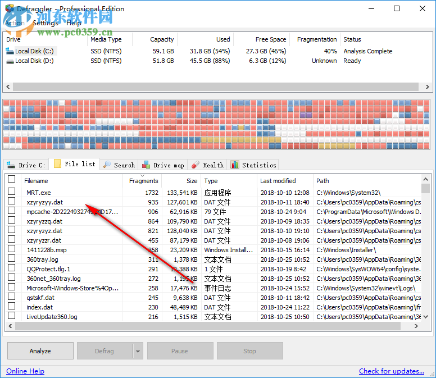
Task: Open the Help menu
Action: point(74,23)
